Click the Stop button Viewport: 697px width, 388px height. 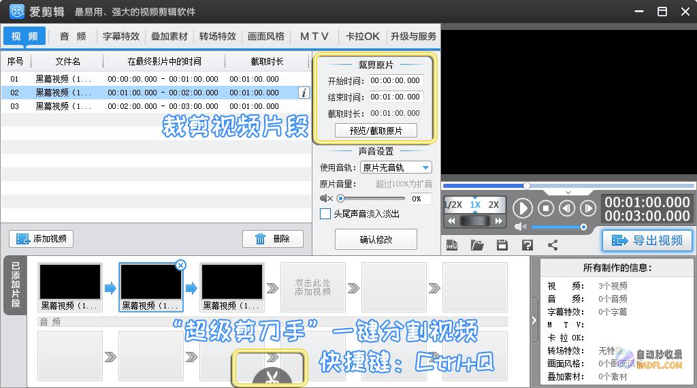pos(546,208)
